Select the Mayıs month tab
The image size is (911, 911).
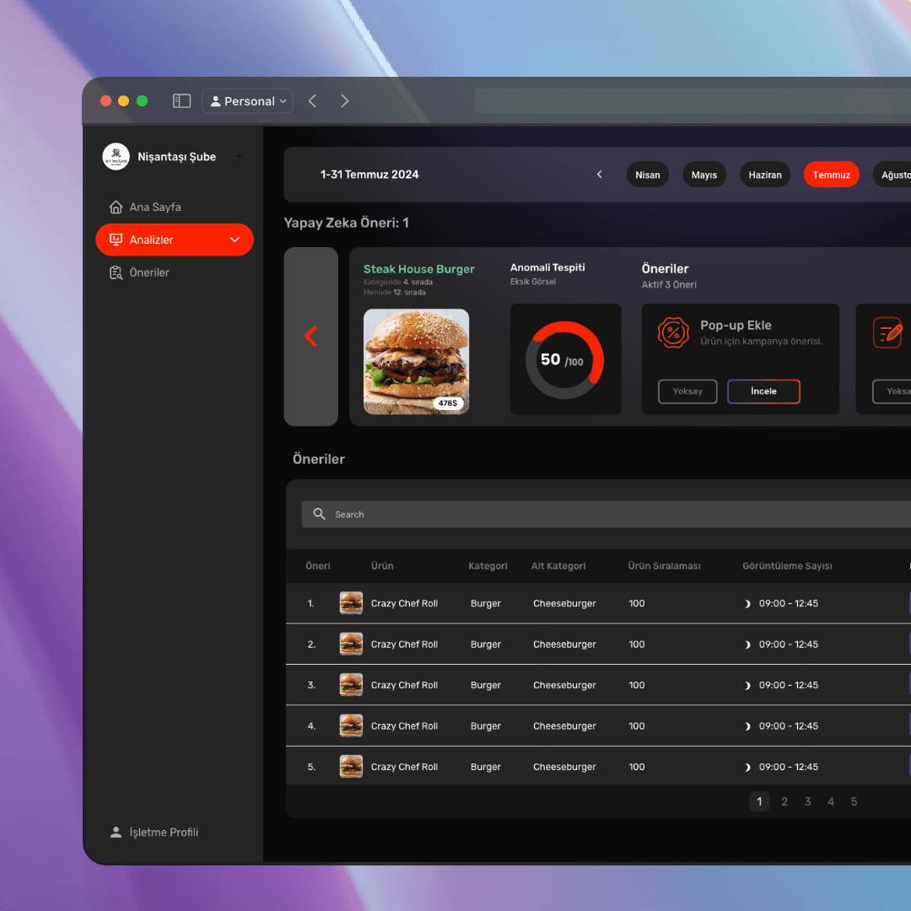(703, 175)
